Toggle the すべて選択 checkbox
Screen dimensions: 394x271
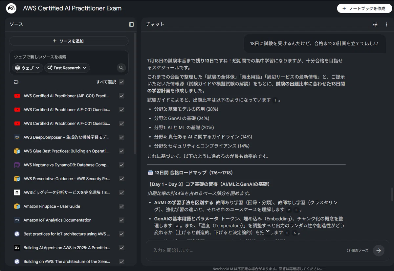[x=122, y=82]
